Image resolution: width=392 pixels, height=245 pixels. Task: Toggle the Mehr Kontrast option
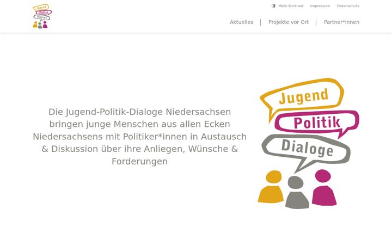pyautogui.click(x=287, y=6)
